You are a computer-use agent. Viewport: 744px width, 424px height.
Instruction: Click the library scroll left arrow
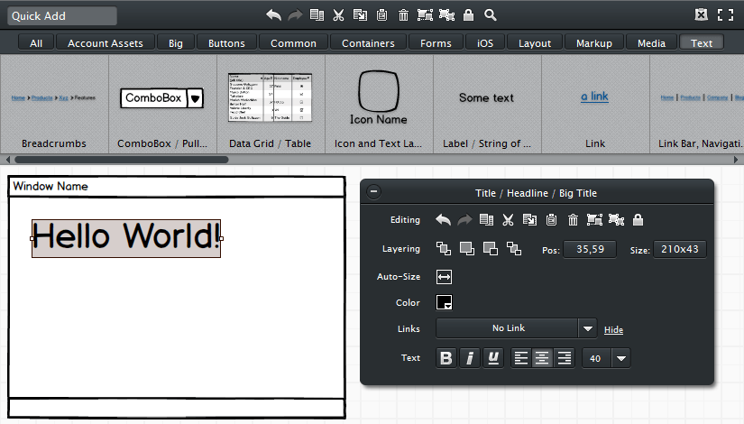coord(7,160)
